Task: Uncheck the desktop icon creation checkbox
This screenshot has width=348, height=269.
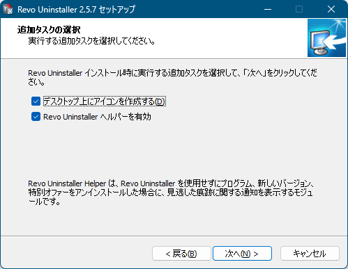Action: tap(36, 101)
